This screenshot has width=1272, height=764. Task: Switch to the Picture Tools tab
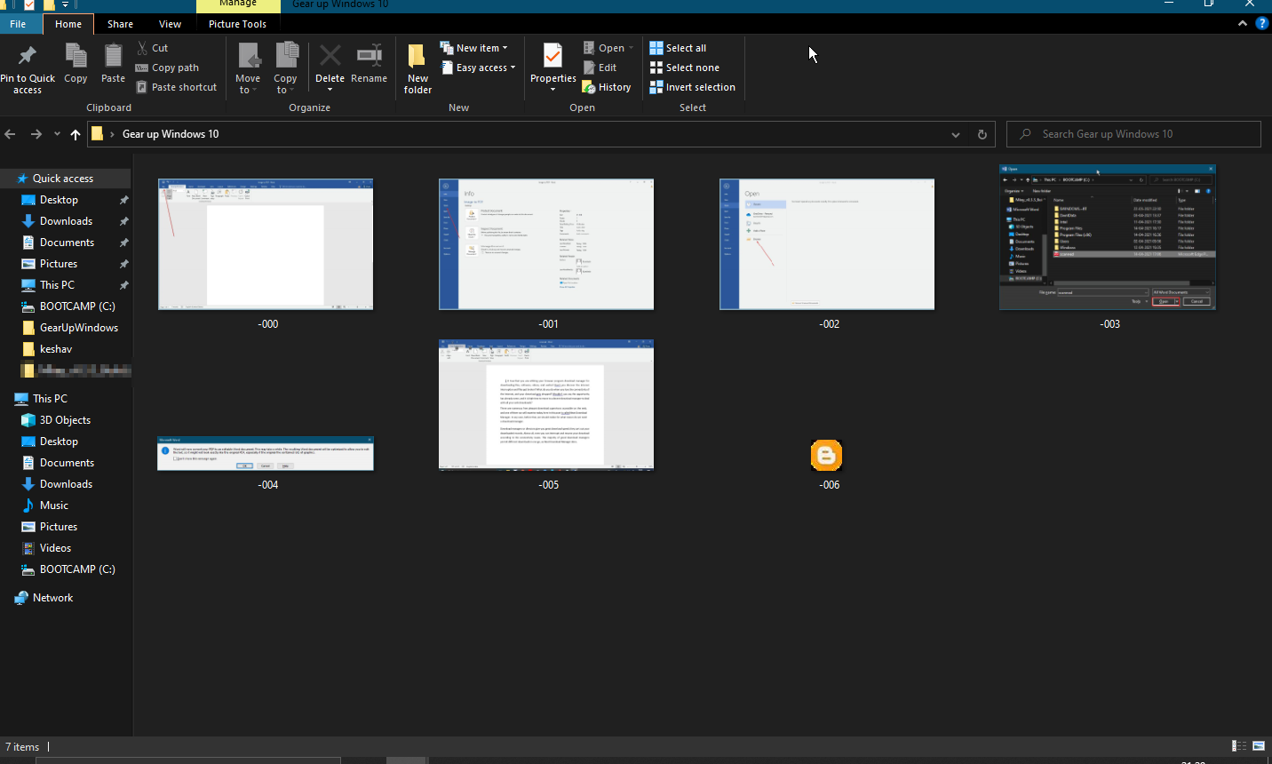[x=237, y=24]
